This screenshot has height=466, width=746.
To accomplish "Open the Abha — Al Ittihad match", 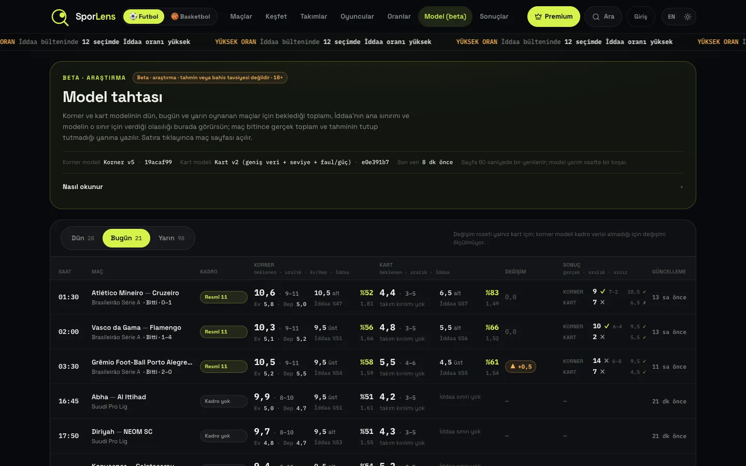I will tap(372, 401).
